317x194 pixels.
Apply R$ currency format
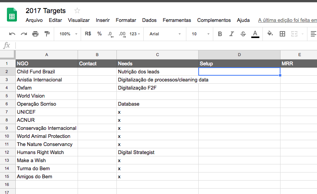(88, 34)
